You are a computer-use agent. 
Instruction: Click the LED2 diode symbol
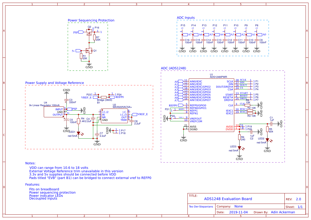coord(267,140)
